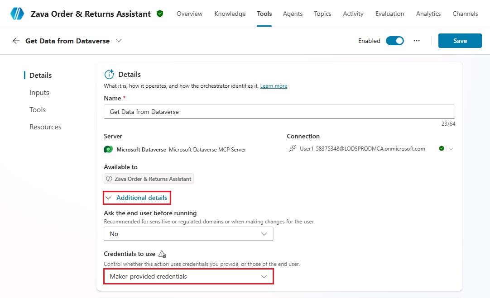Click the warning icon next to Credentials to use
Viewport: 490px width, 298px height.
(x=162, y=254)
